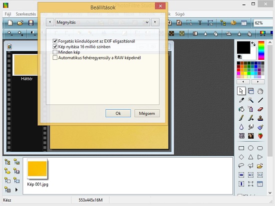The image size is (275, 206).
Task: Select the Pipette eyedropper tool
Action: point(241,100)
